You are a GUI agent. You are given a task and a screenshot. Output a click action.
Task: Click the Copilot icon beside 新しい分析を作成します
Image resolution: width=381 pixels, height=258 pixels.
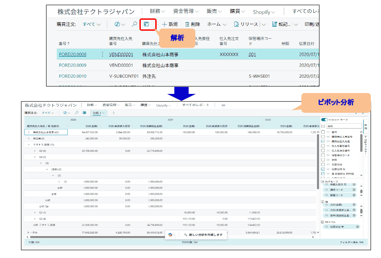[170, 235]
